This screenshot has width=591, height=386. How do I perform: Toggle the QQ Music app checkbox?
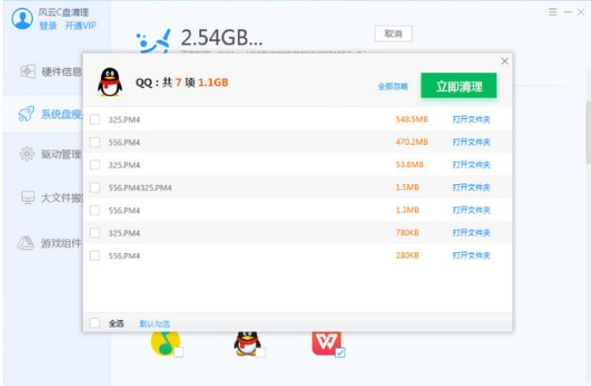[179, 352]
